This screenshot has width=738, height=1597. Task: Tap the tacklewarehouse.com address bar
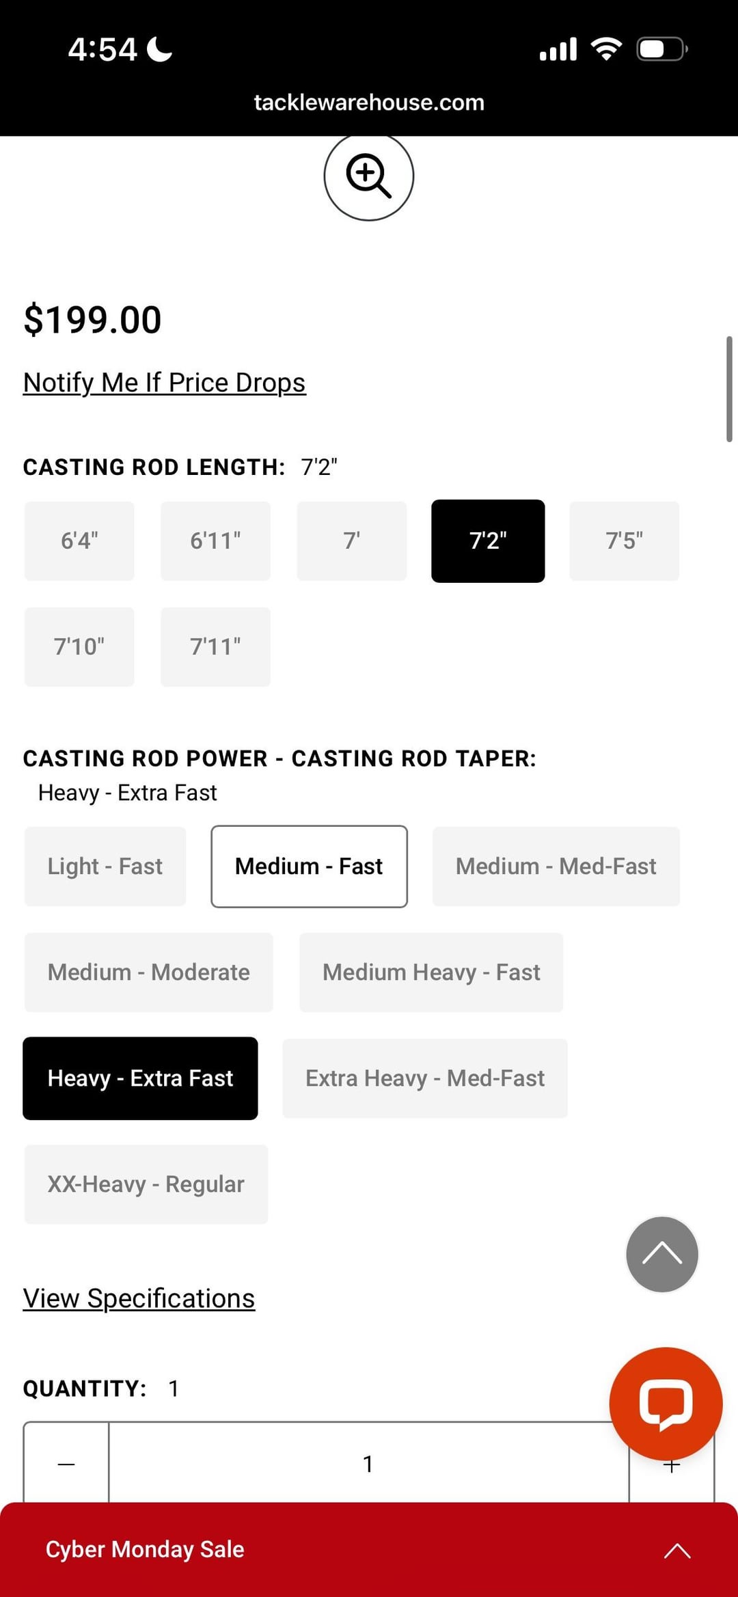pos(369,103)
